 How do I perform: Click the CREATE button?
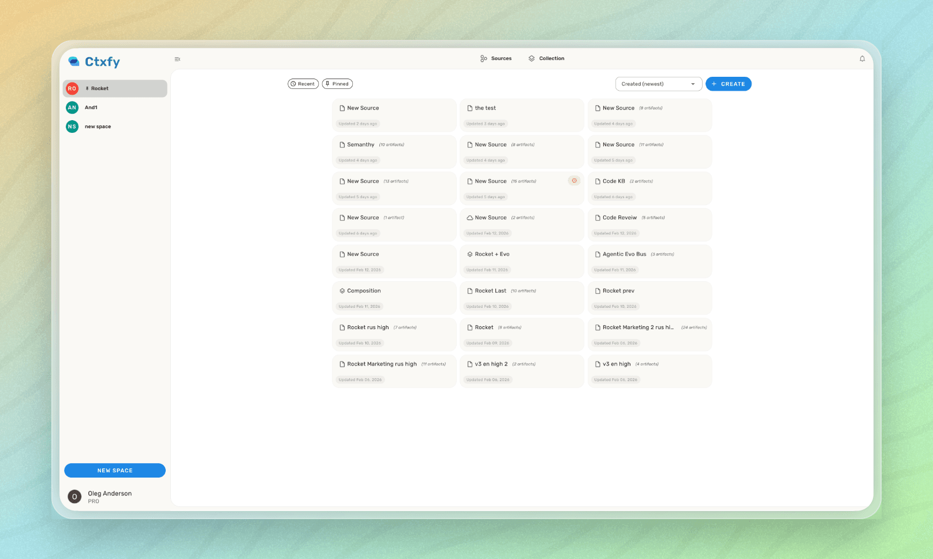pos(729,84)
